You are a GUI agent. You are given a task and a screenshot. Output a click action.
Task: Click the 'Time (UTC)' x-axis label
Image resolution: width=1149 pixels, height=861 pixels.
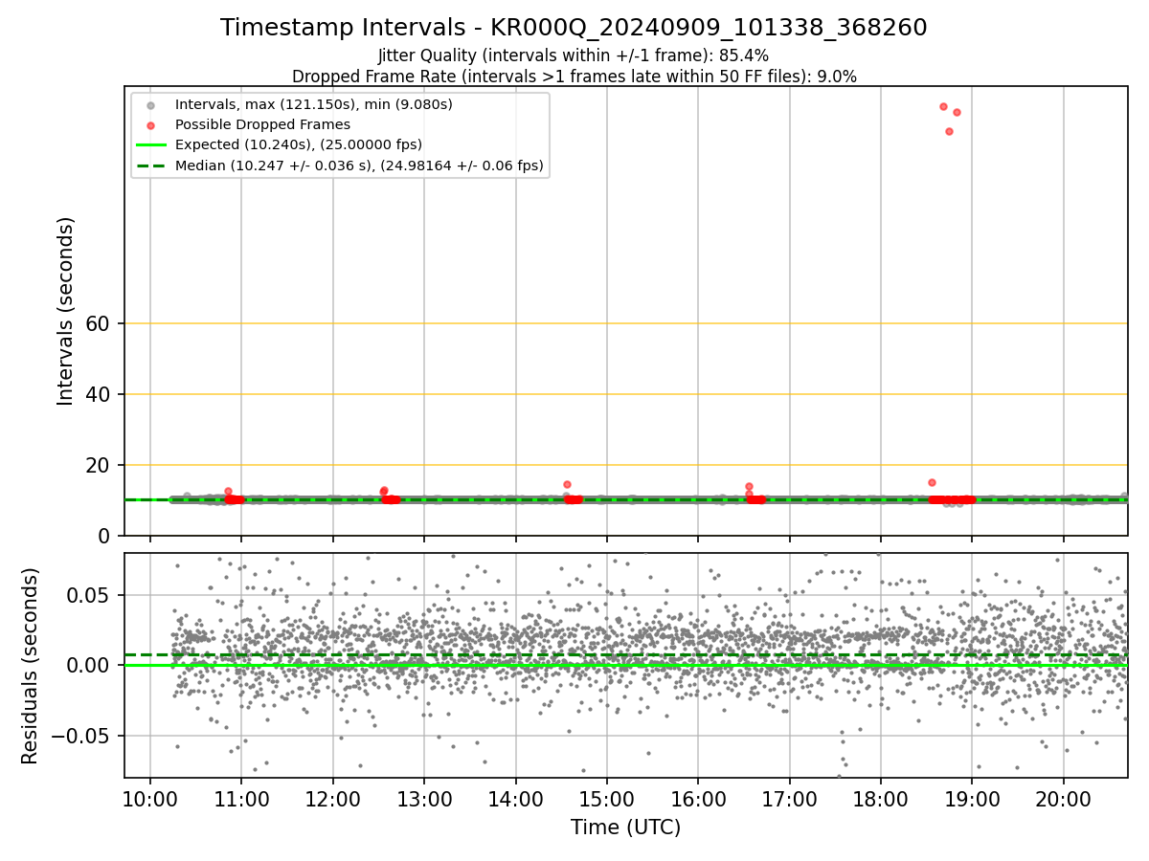[625, 828]
